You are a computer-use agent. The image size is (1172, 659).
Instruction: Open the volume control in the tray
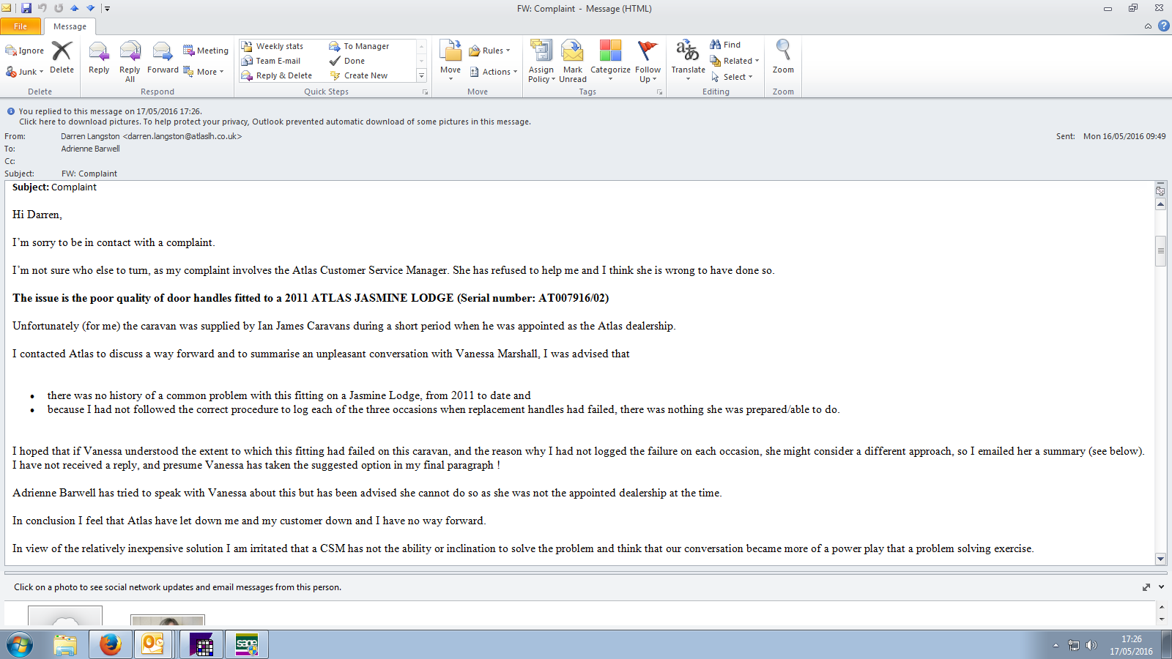[x=1091, y=645]
